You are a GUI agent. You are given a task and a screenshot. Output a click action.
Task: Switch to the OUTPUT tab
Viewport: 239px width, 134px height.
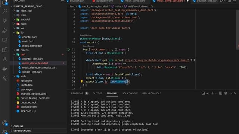[x=97, y=93]
